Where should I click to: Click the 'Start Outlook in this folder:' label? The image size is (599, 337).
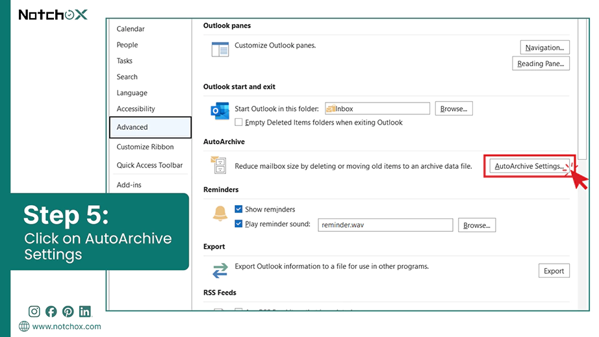[x=277, y=109]
